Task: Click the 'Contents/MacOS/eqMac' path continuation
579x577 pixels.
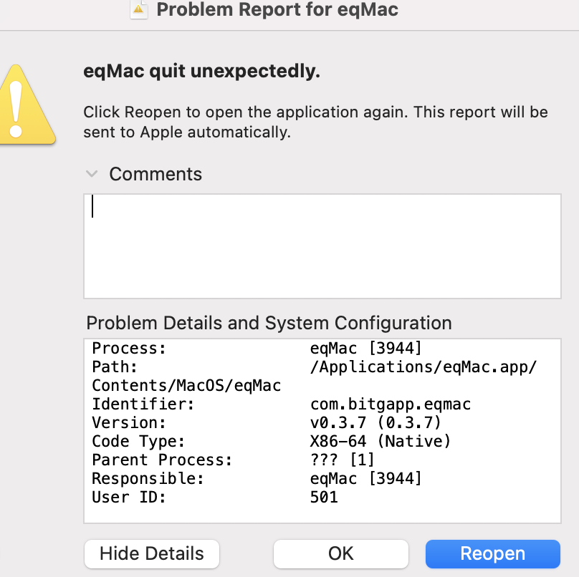Action: pyautogui.click(x=186, y=386)
